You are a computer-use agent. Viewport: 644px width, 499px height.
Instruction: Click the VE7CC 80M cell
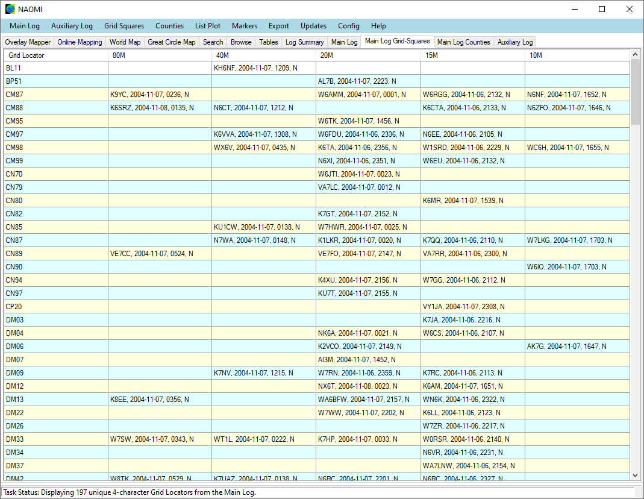point(160,253)
